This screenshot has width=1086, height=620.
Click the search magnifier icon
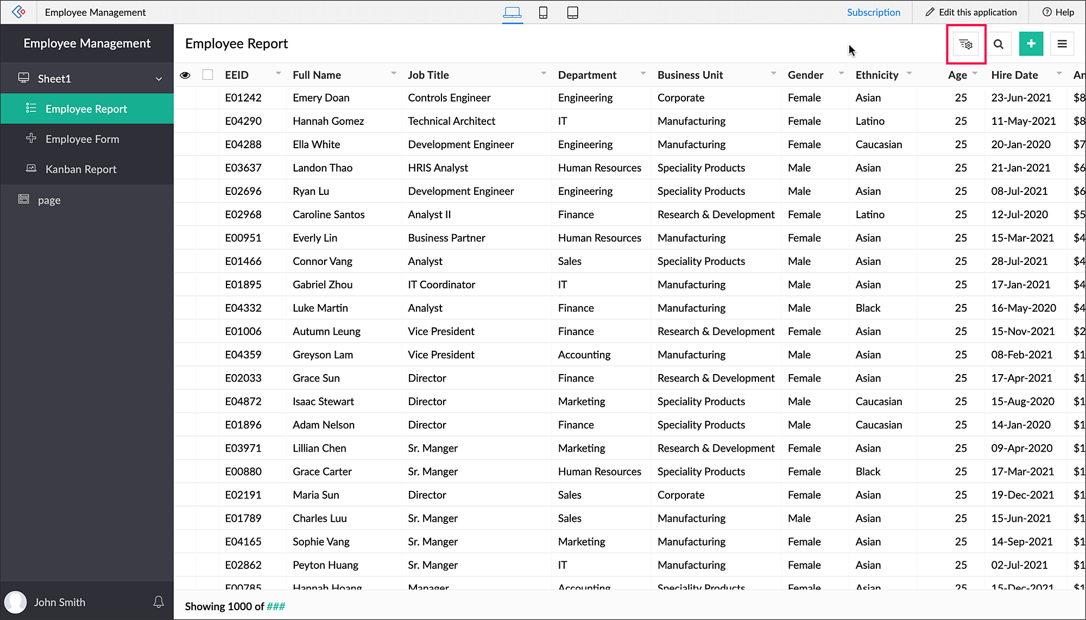click(x=998, y=44)
